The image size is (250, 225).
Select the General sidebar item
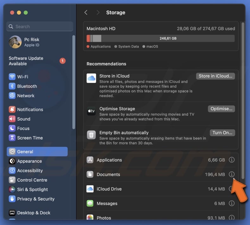point(37,151)
